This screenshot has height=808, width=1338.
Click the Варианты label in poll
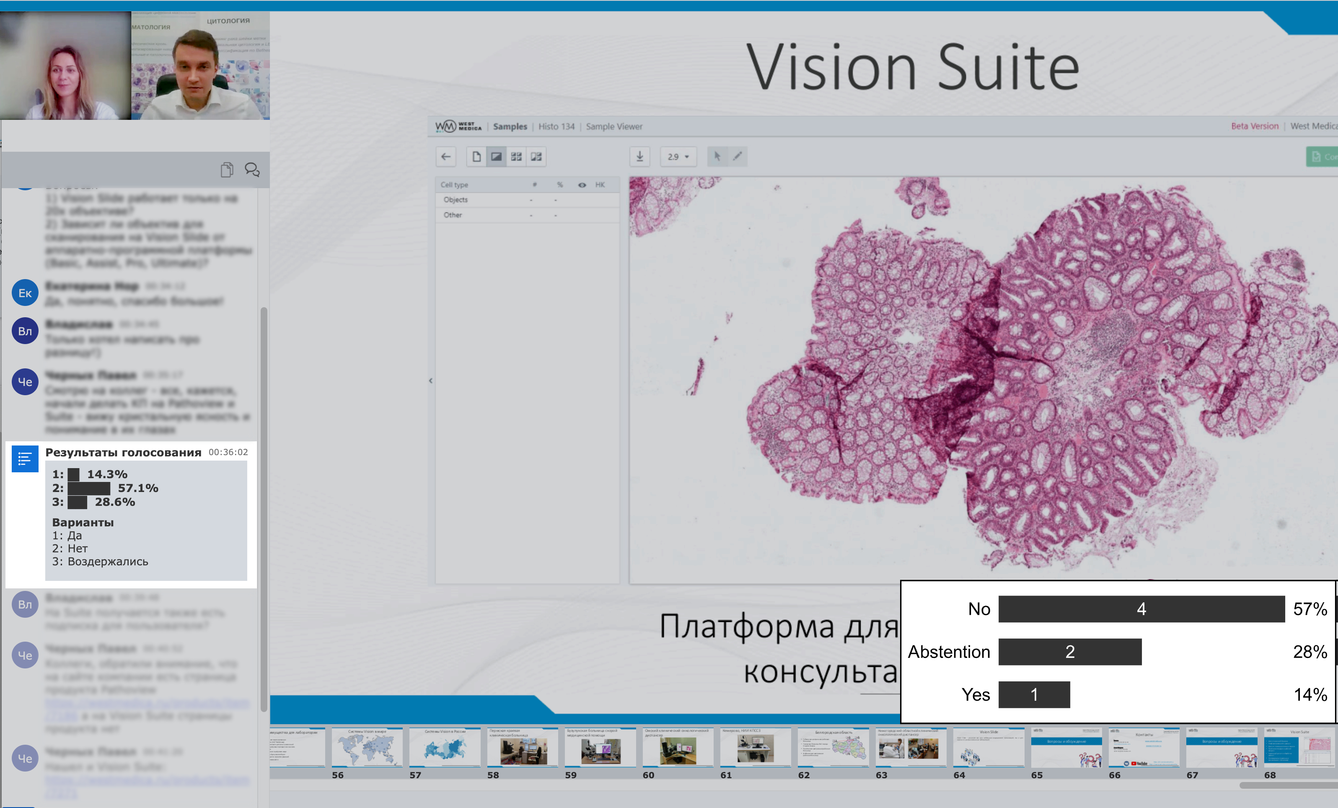[x=83, y=522]
